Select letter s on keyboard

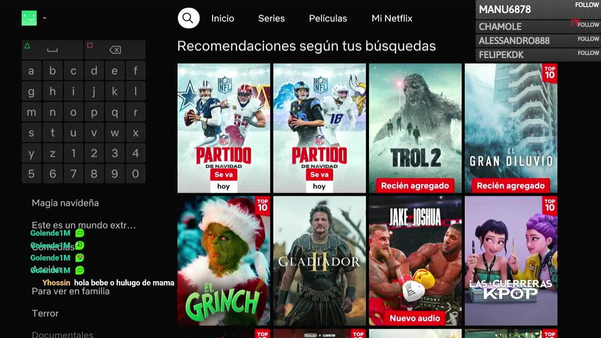tap(31, 133)
